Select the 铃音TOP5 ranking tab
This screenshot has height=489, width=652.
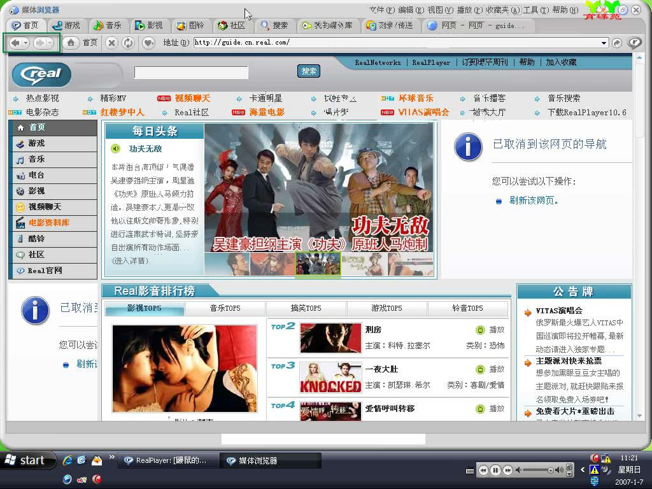(x=467, y=308)
